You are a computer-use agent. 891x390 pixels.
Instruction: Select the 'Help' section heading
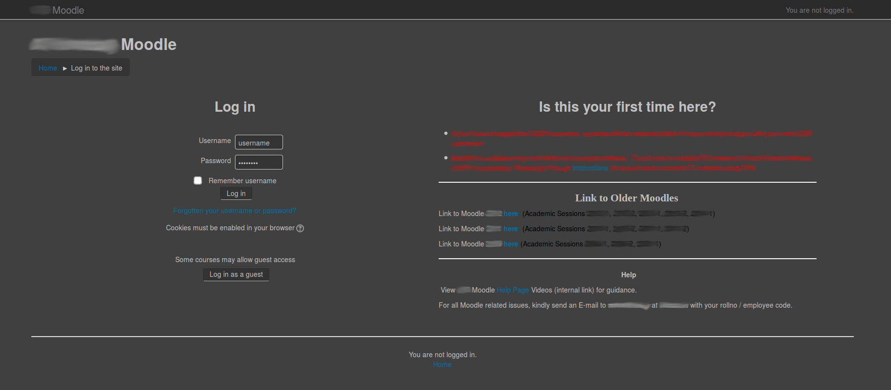629,275
